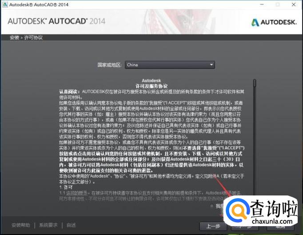Click the Autodesk logo in the header
This screenshot has width=303, height=235.
tap(274, 22)
